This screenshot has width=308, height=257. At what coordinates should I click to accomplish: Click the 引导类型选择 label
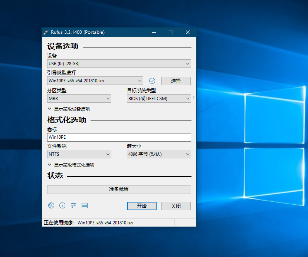point(62,73)
